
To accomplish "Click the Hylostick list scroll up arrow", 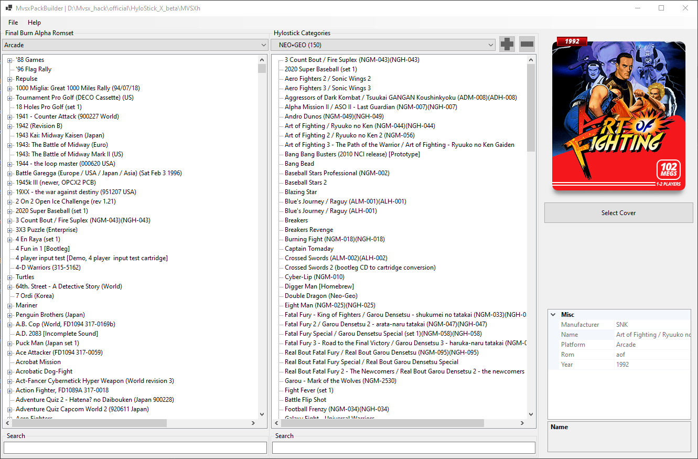I will point(531,59).
